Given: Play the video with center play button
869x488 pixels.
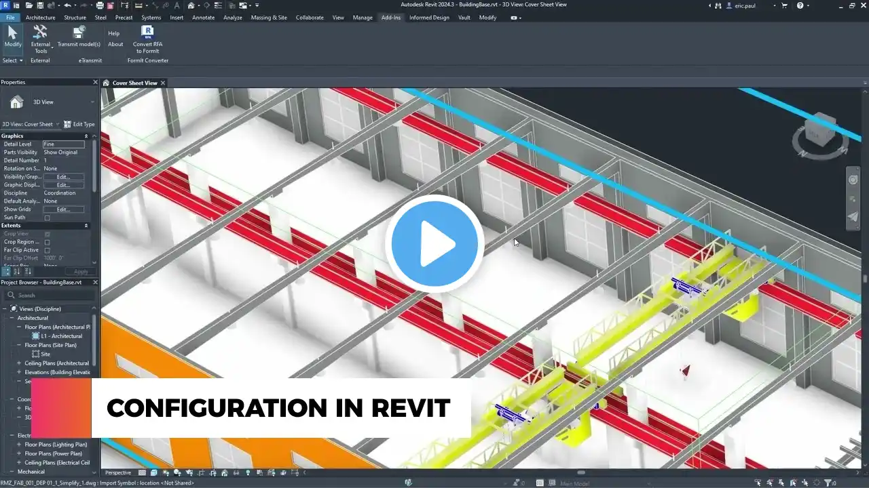Looking at the screenshot, I should [434, 244].
